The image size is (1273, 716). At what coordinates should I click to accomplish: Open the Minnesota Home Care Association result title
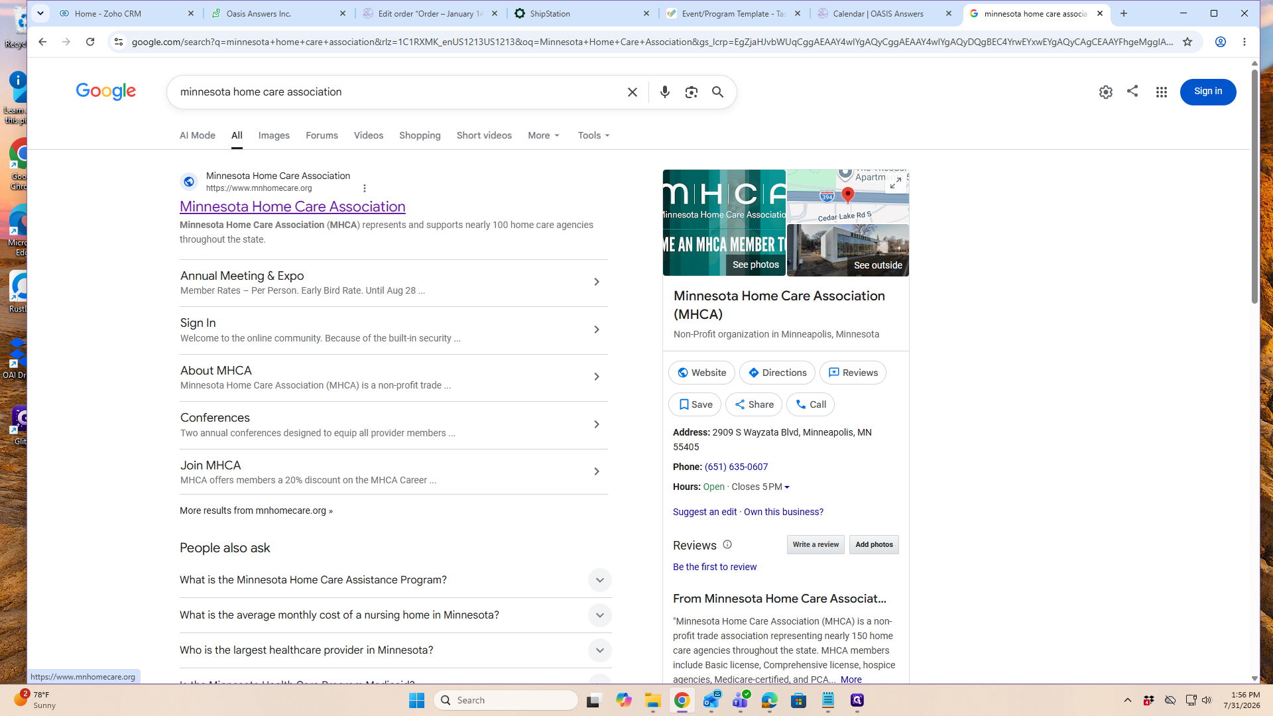[x=292, y=207]
